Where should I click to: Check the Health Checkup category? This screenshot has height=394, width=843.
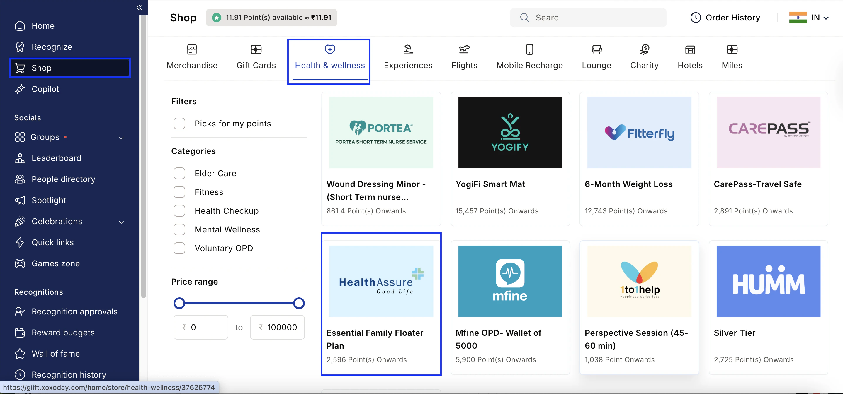tap(179, 211)
